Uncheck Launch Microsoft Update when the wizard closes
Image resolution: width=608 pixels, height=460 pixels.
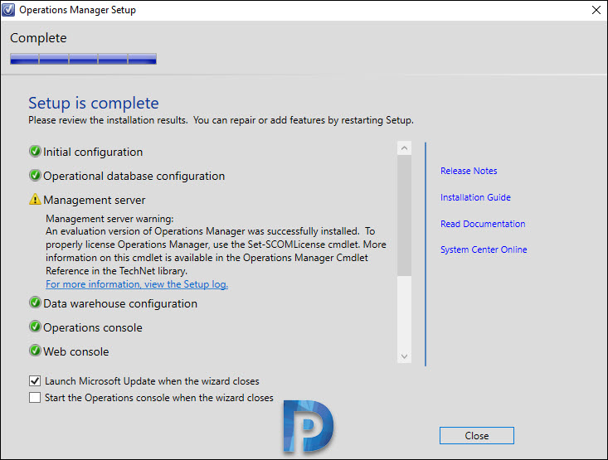pyautogui.click(x=35, y=381)
